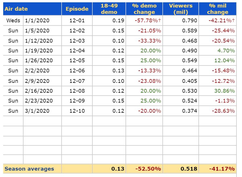This screenshot has width=242, height=177.
Task: Click the Episode column header
Action: pos(77,9)
